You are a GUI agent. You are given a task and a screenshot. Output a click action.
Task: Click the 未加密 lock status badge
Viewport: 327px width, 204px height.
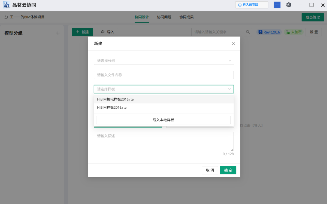[x=293, y=32]
